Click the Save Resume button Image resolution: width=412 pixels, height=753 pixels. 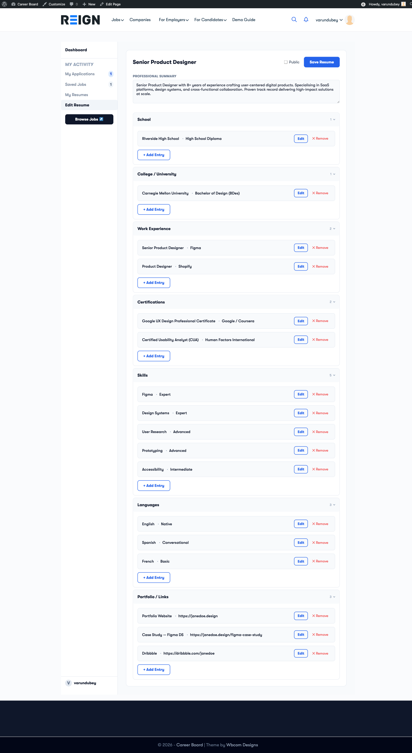point(322,62)
